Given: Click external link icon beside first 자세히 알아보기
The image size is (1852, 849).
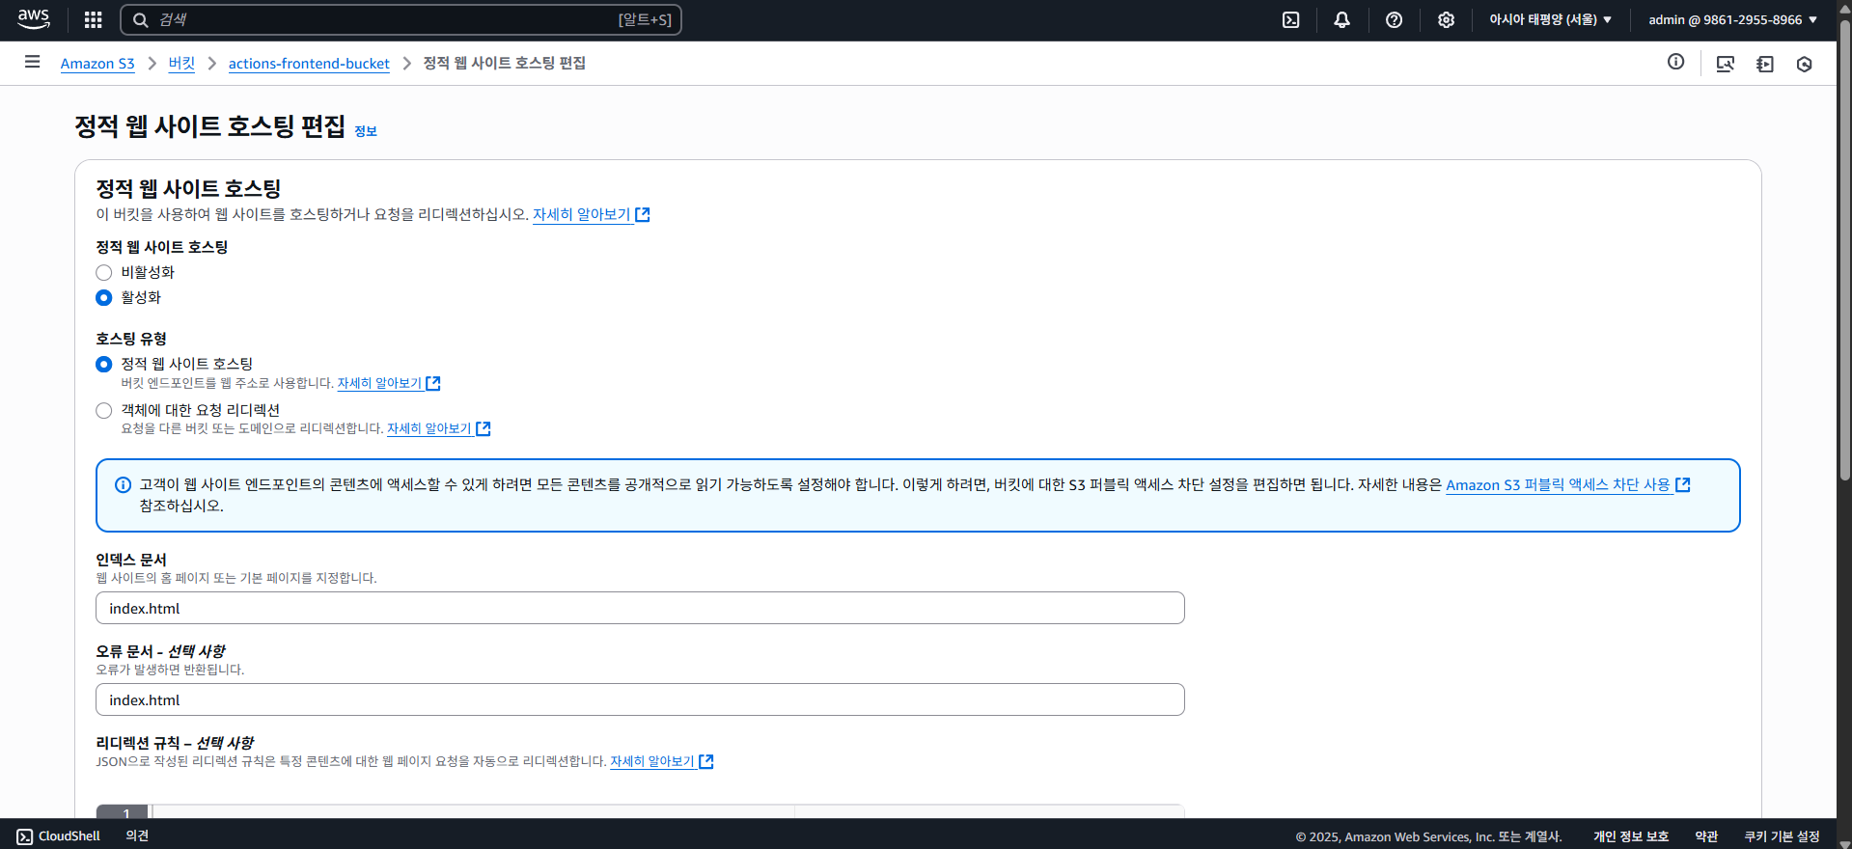Looking at the screenshot, I should [643, 214].
